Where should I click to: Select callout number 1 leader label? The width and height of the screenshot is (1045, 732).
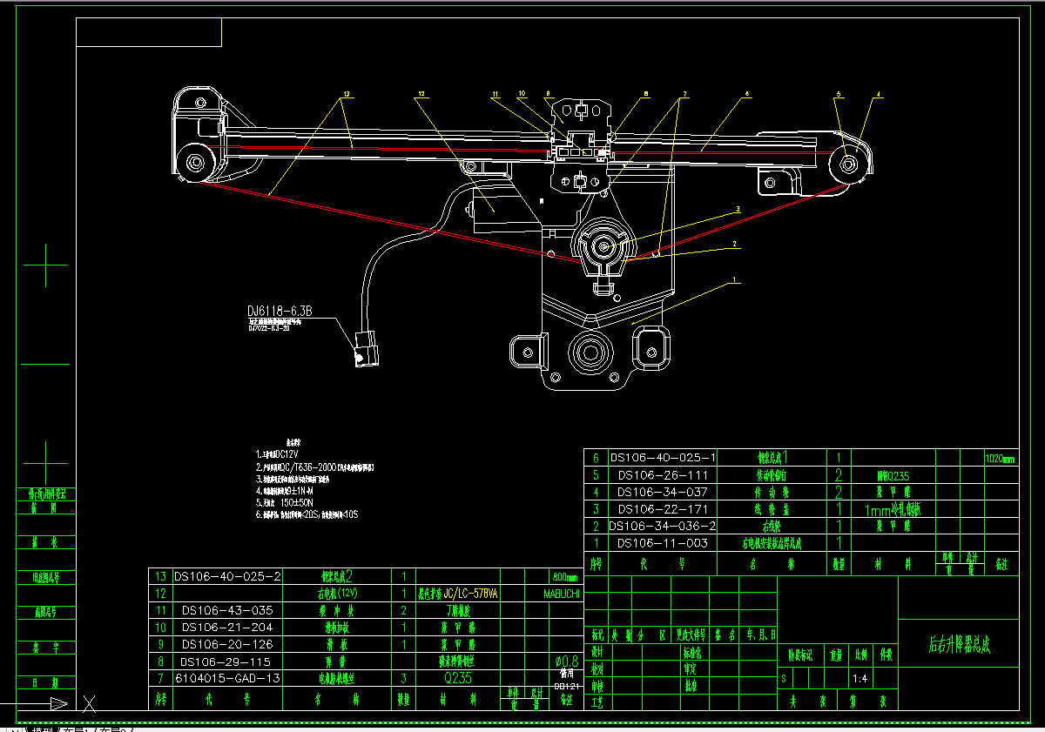(735, 280)
